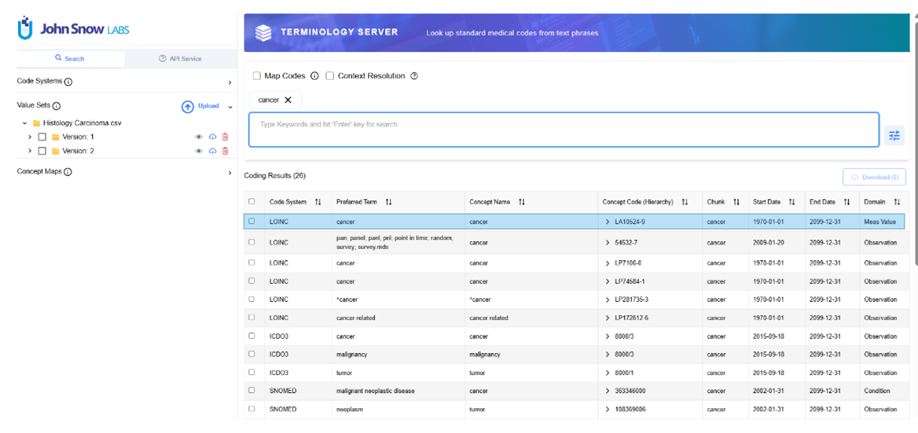Delete Version: 2 with the trash icon
Screen dimensions: 918x433
226,151
